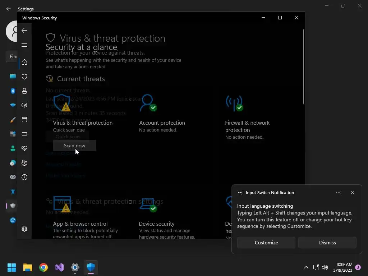Click the Customize button in the notification

point(266,243)
